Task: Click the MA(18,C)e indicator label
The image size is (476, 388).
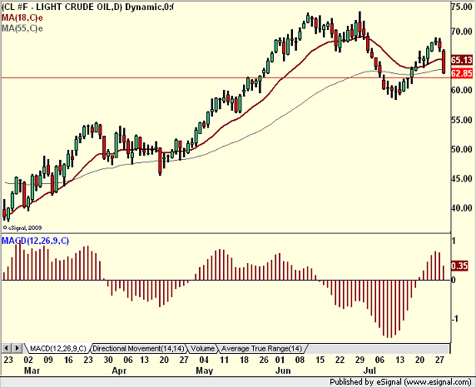Action: point(22,17)
